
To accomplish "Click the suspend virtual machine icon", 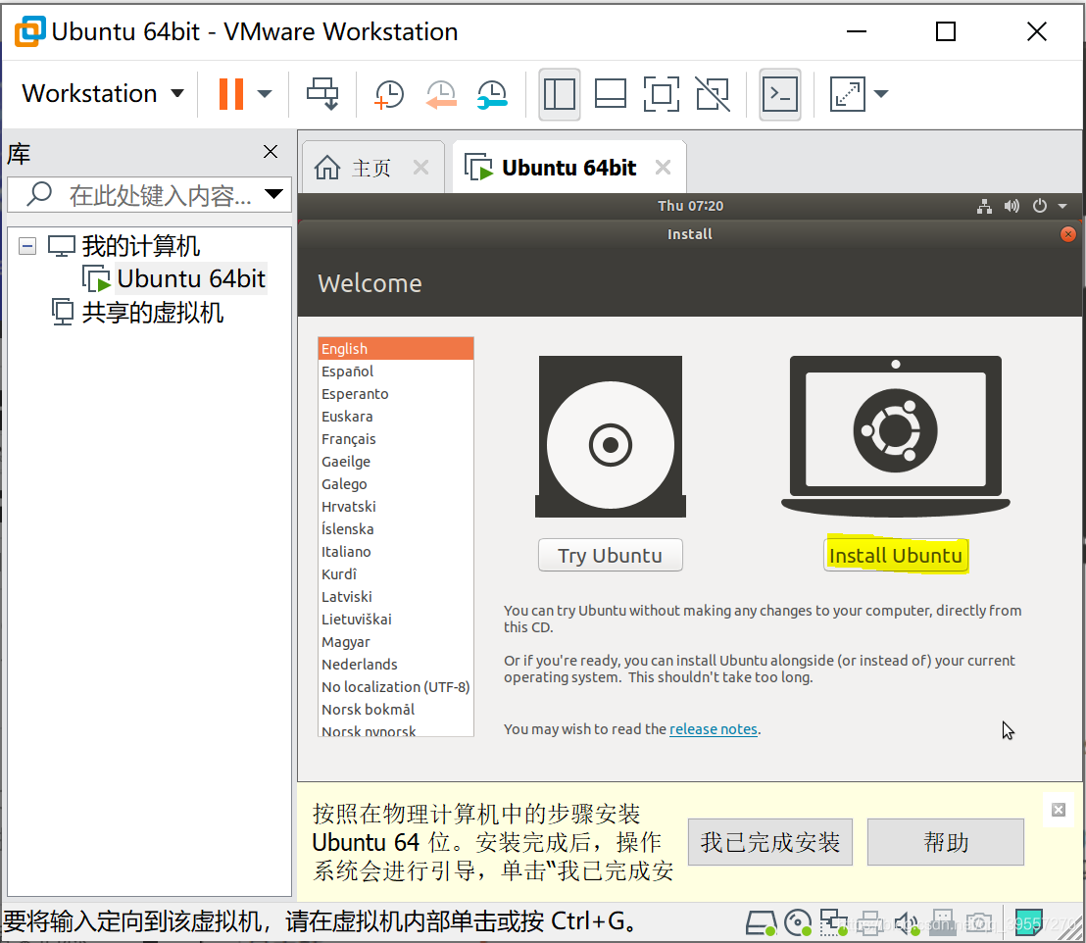I will (230, 93).
